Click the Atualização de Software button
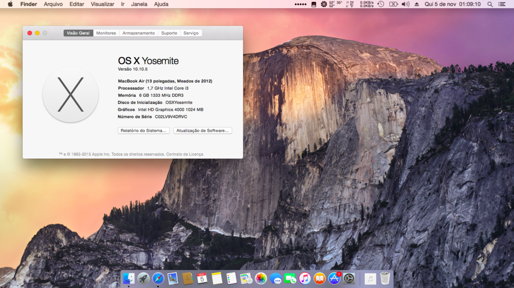This screenshot has width=514, height=288. point(203,131)
